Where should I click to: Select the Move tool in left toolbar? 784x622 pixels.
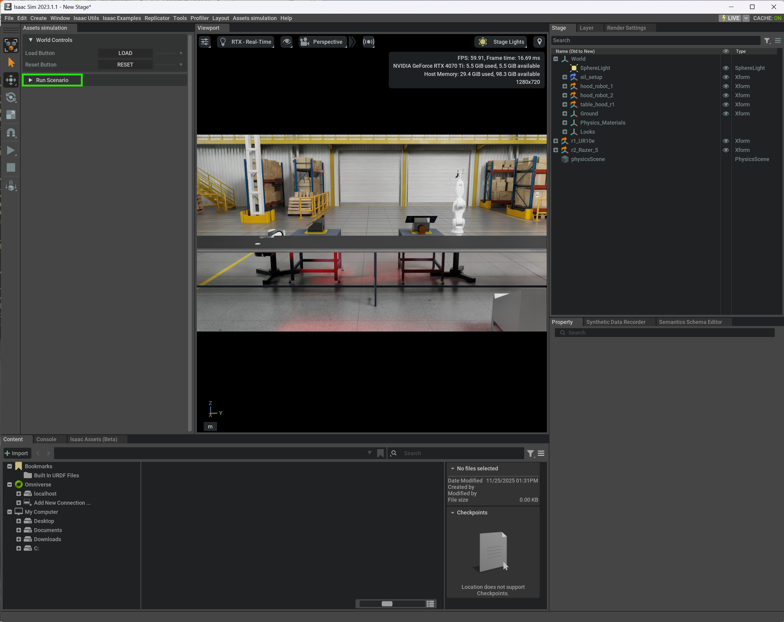(x=11, y=80)
